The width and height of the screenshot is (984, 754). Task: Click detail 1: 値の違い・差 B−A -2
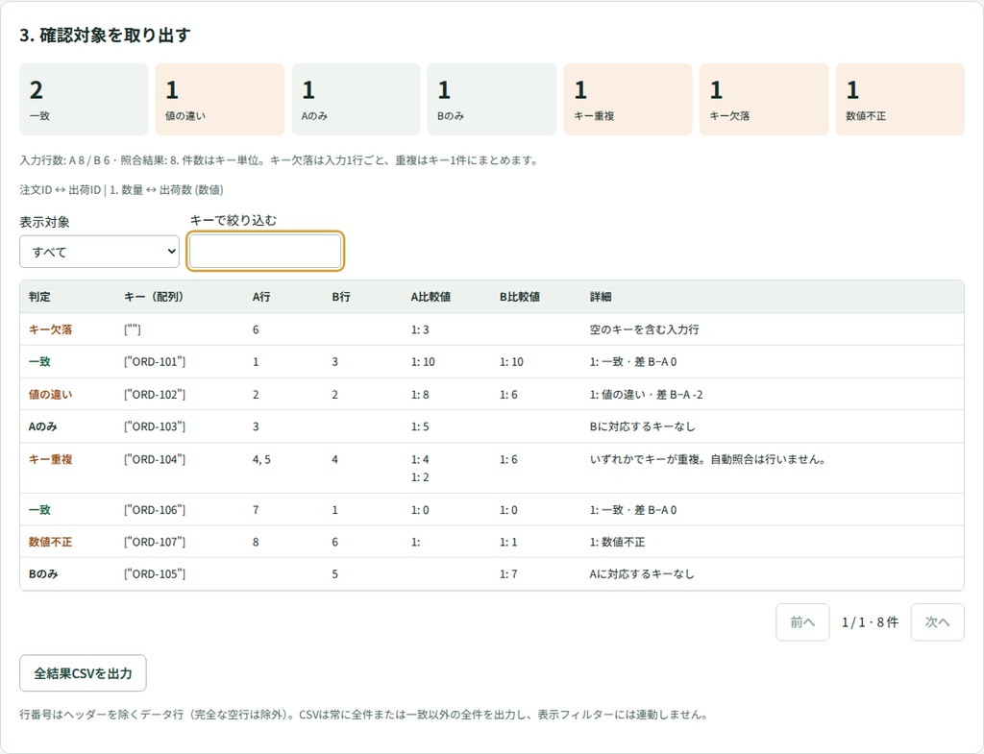tap(647, 395)
